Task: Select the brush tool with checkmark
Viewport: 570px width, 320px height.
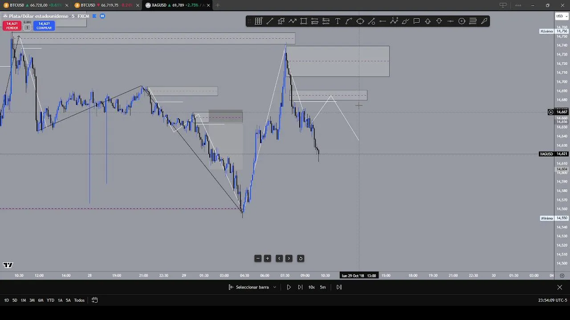Action: pyautogui.click(x=405, y=21)
